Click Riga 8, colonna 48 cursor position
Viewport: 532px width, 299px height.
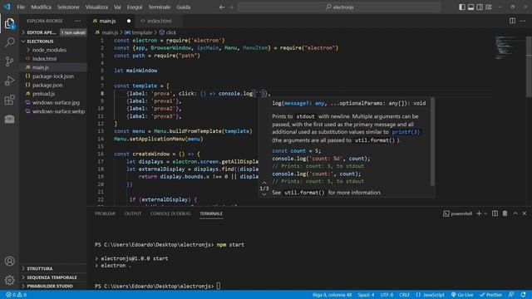click(x=332, y=295)
